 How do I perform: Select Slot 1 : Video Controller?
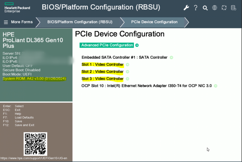[x=102, y=65]
